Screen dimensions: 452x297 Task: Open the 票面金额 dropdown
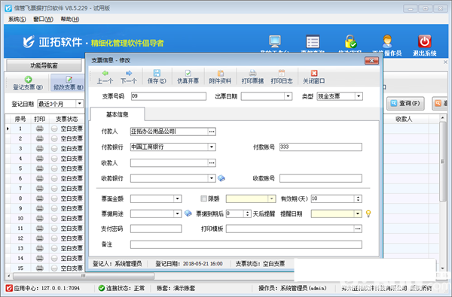pyautogui.click(x=178, y=199)
